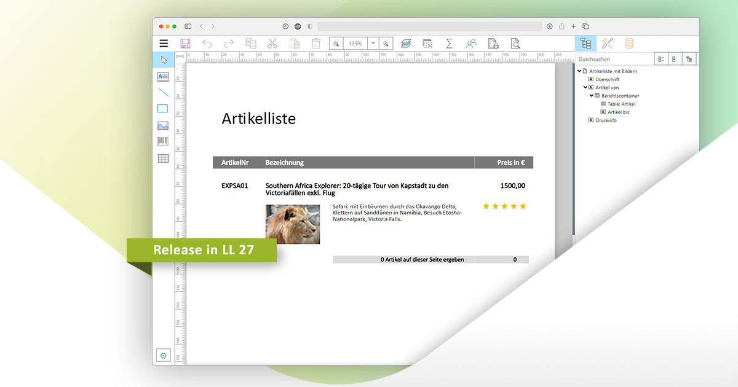Open the tools wrench icon
The width and height of the screenshot is (738, 387).
point(608,43)
